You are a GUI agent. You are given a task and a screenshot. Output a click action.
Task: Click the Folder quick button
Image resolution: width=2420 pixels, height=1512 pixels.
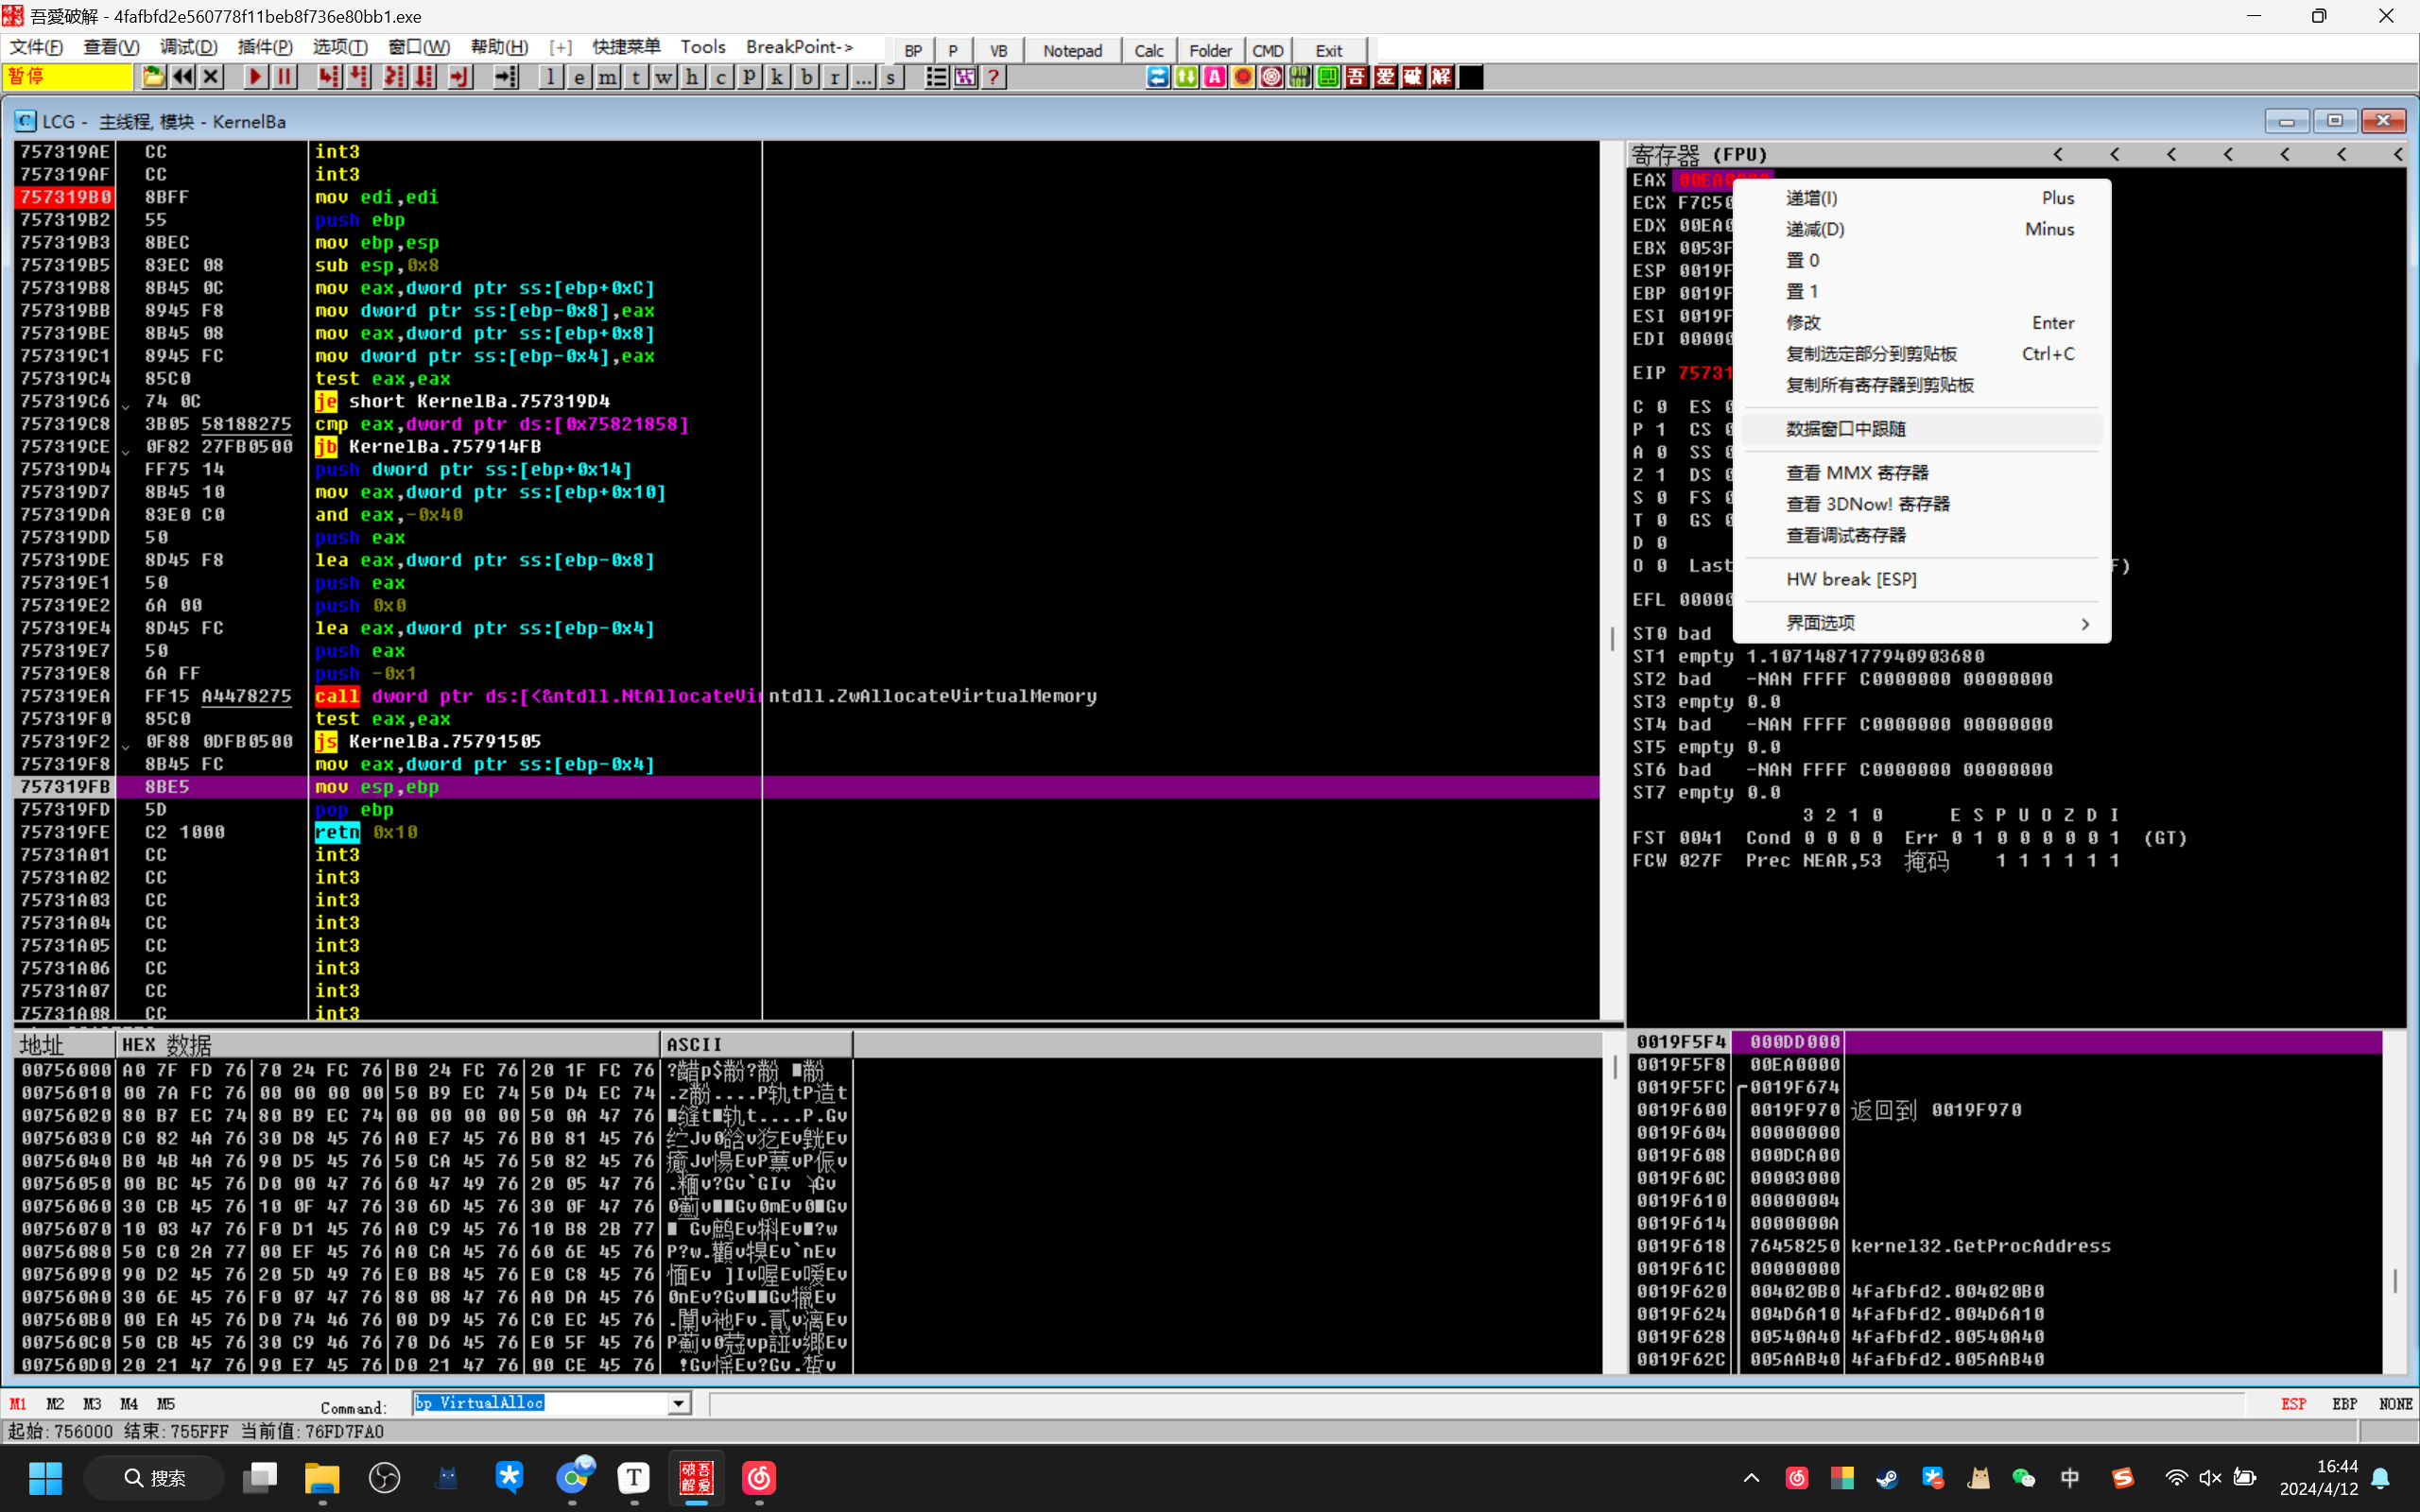coord(1210,51)
